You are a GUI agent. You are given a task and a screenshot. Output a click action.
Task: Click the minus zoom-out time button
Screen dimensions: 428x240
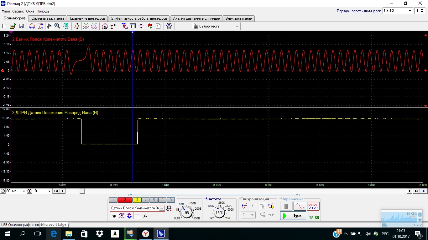(x=3, y=191)
